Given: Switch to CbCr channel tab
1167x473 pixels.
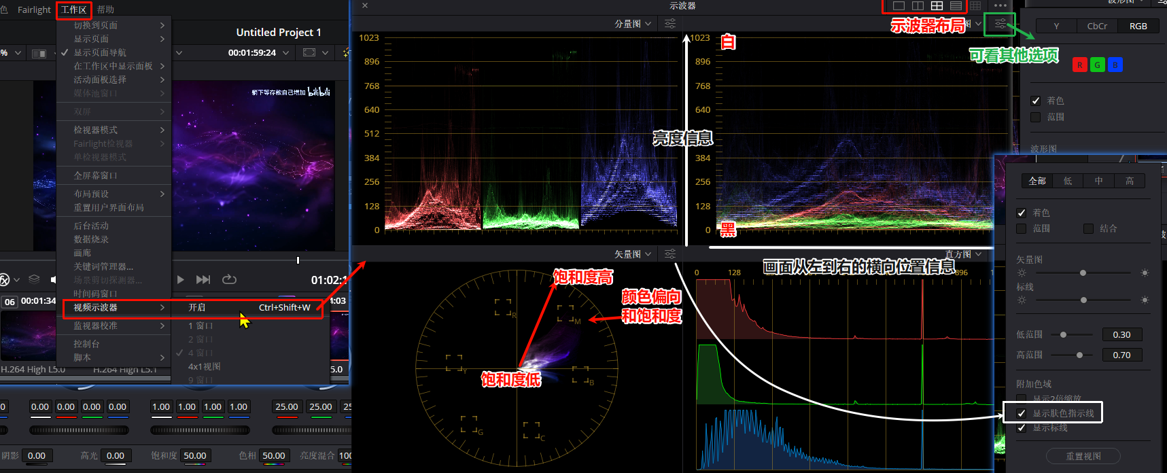Looking at the screenshot, I should click(1097, 26).
